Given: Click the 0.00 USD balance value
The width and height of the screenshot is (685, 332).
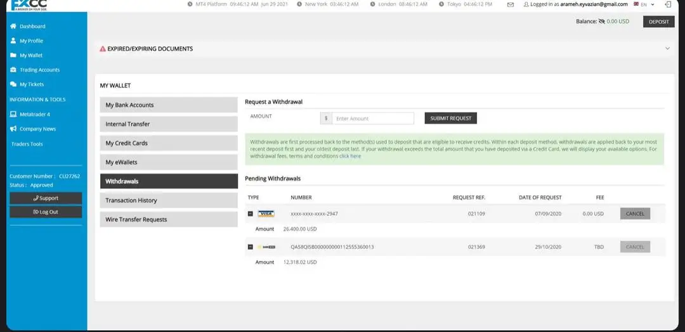Looking at the screenshot, I should (618, 22).
